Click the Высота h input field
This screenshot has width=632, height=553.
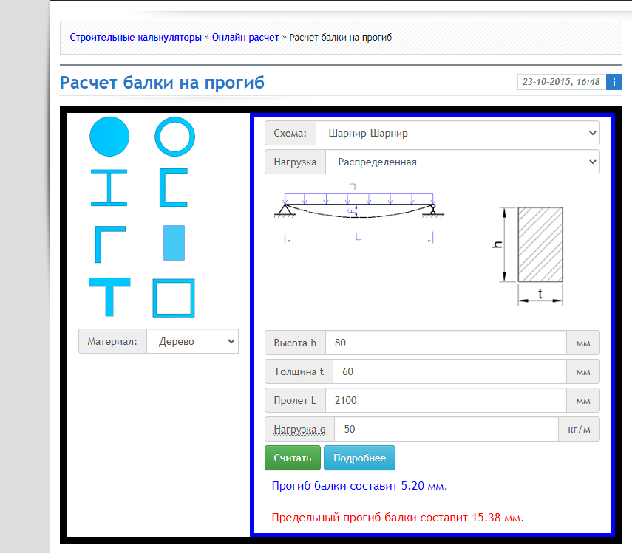click(446, 343)
